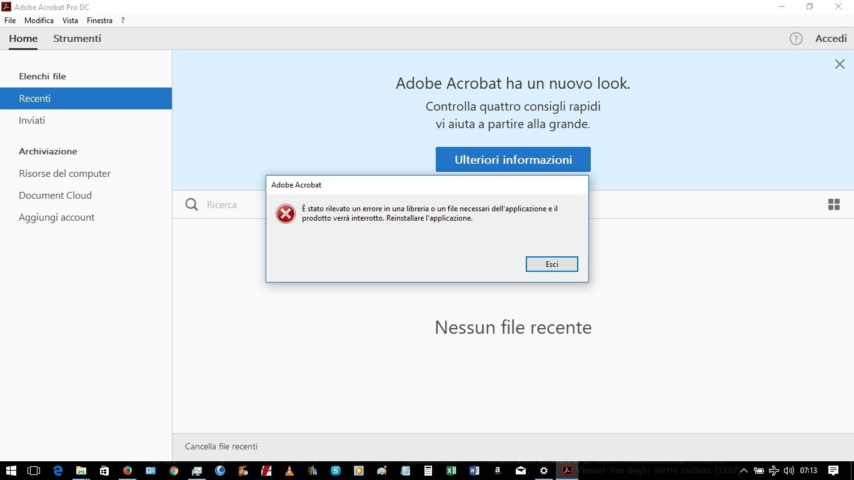
Task: Open Paint from taskbar
Action: (x=381, y=471)
